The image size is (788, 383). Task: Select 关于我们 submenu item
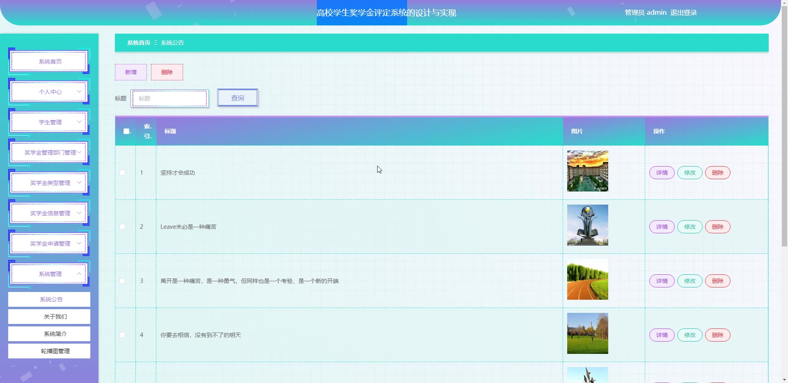click(x=49, y=317)
